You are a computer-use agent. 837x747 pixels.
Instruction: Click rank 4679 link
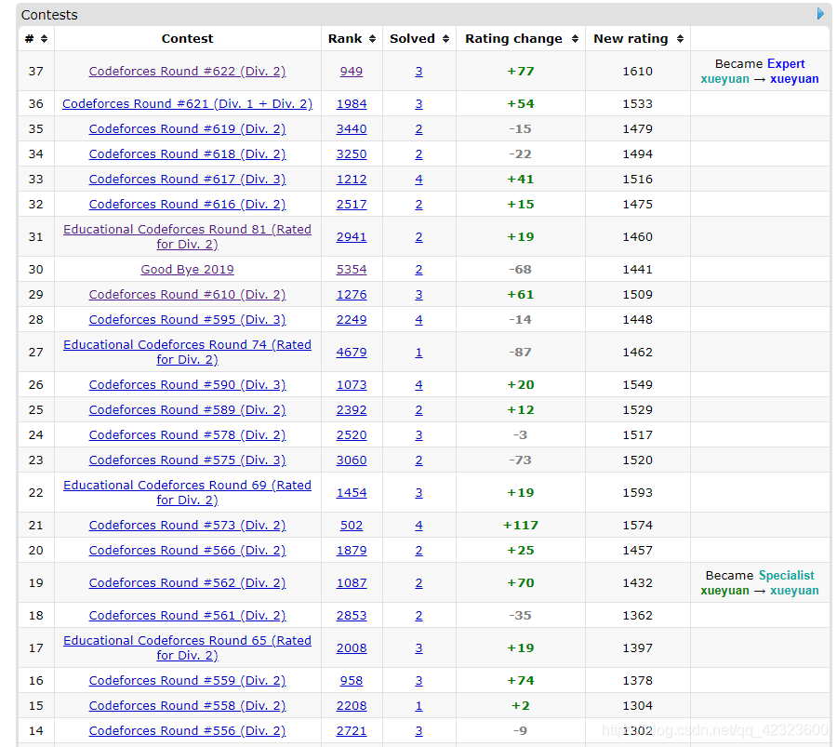pos(352,352)
